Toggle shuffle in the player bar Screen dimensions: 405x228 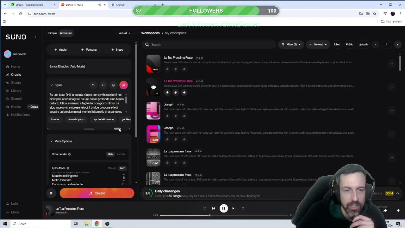coord(205,208)
